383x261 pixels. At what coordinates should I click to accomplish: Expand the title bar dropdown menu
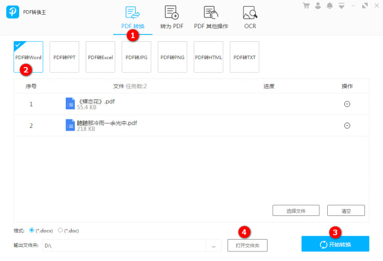coord(341,6)
